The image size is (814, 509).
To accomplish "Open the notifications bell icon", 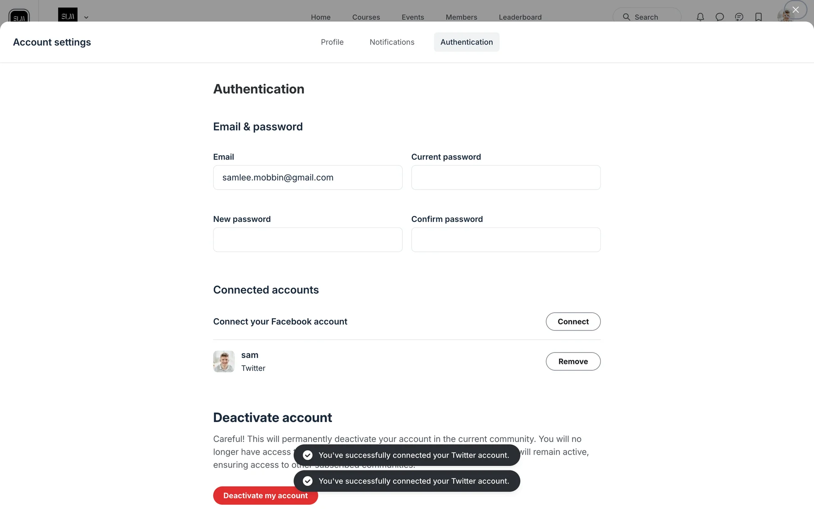I will 700,17.
